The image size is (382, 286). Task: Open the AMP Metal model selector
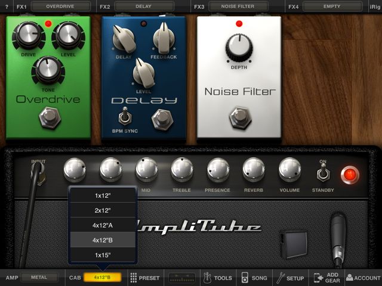(x=39, y=278)
